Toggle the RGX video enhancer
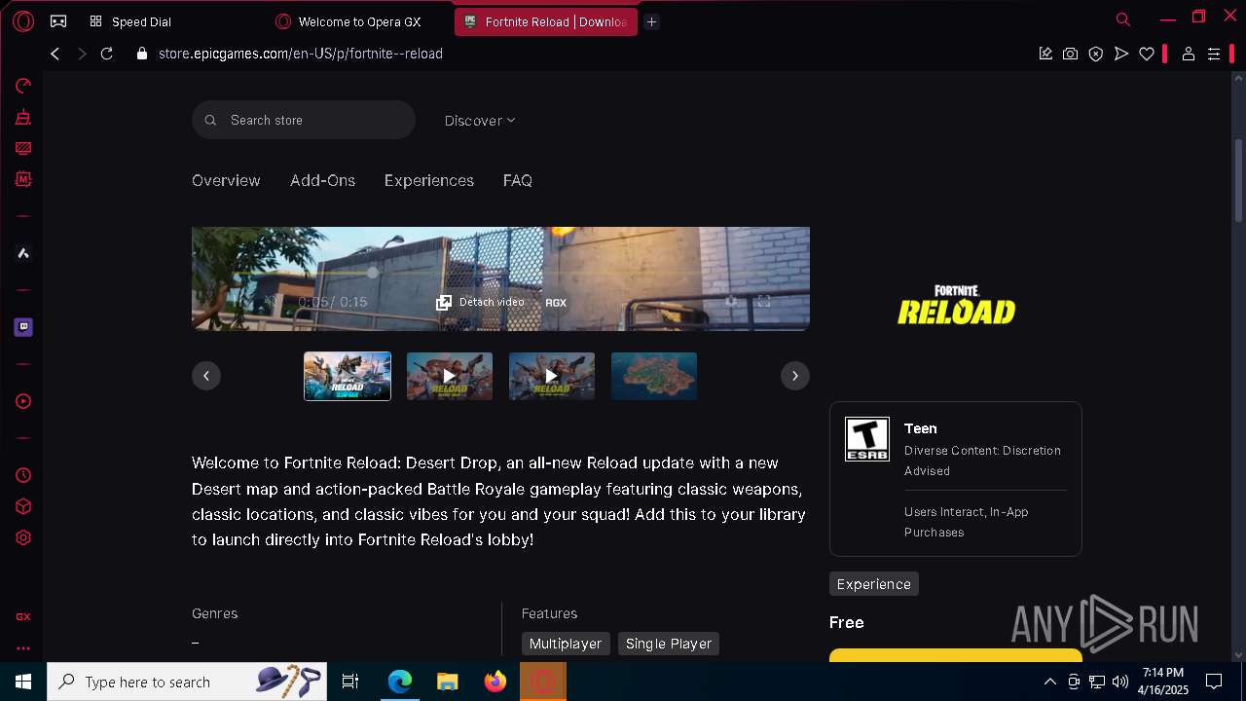The height and width of the screenshot is (701, 1246). (556, 303)
